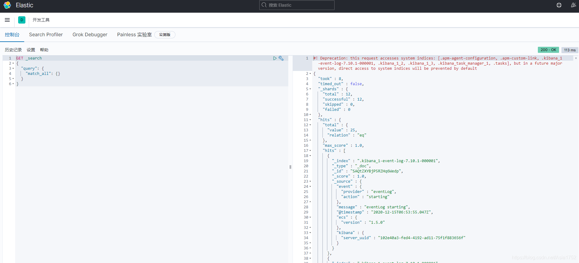Open the newsfeed icon in header
579x263 pixels.
click(x=573, y=5)
